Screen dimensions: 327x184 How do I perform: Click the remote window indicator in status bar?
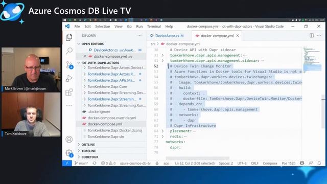tap(67, 163)
